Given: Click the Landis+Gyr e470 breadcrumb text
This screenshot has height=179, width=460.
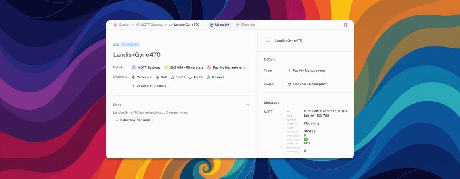Looking at the screenshot, I should click(x=186, y=25).
